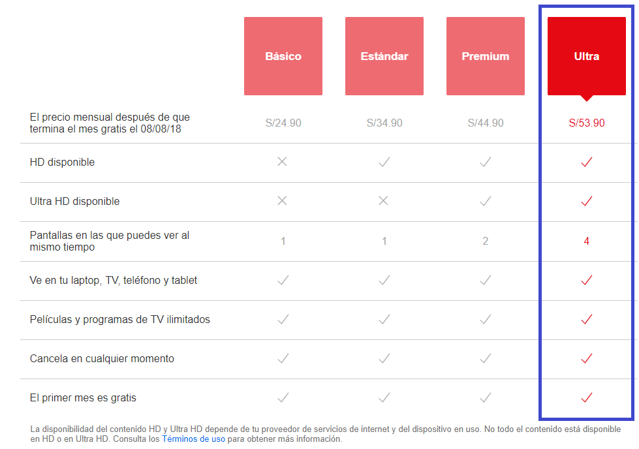Click the Básico HD disponible X mark
The height and width of the screenshot is (449, 639).
(282, 162)
